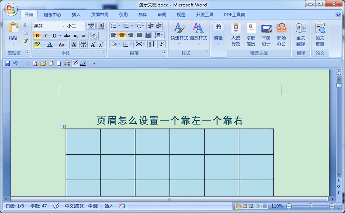Screen dimensions: 345x213
Task: Click the Copy icon in clipboard group
Action: click(x=25, y=33)
